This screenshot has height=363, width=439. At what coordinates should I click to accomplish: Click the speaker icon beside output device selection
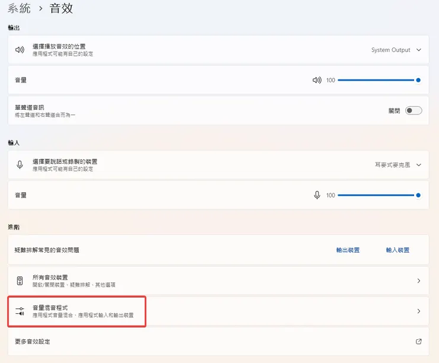[x=20, y=50]
